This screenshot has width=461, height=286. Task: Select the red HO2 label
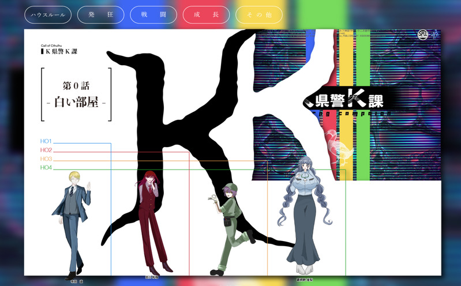pyautogui.click(x=46, y=150)
